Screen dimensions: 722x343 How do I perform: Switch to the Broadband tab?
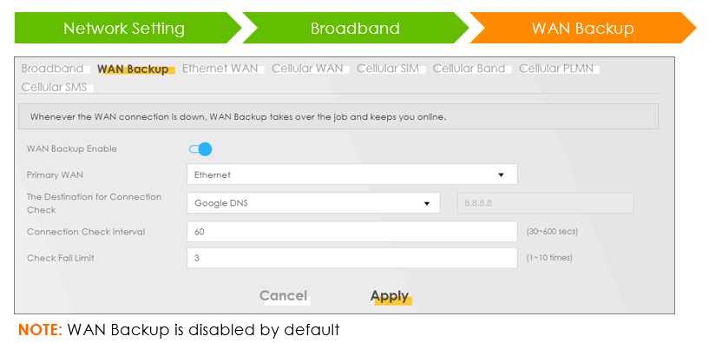[x=52, y=69]
